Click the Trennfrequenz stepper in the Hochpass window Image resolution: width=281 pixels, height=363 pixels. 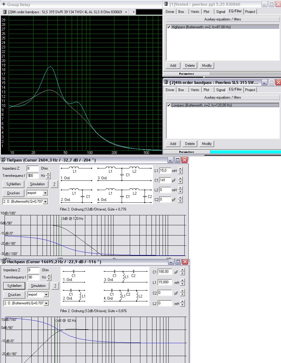click(49, 277)
